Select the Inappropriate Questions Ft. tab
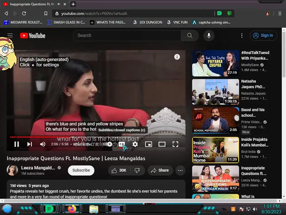The width and height of the screenshot is (286, 215). point(32,4)
